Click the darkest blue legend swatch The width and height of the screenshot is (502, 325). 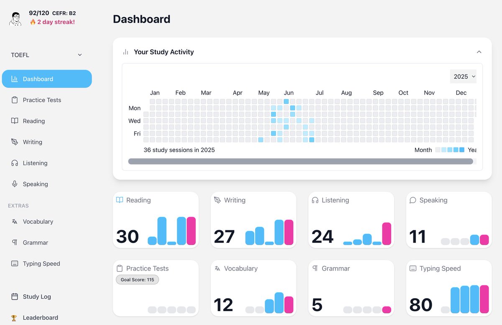click(462, 150)
